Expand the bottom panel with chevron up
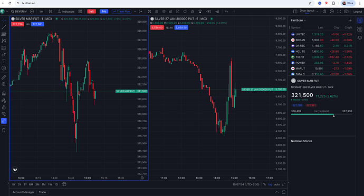364x196 pixels. [277, 192]
